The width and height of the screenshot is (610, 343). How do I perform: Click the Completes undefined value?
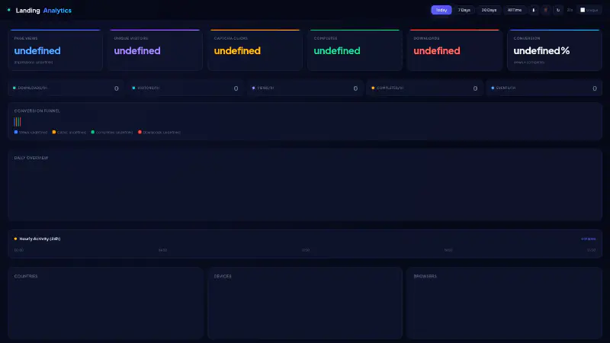click(337, 50)
